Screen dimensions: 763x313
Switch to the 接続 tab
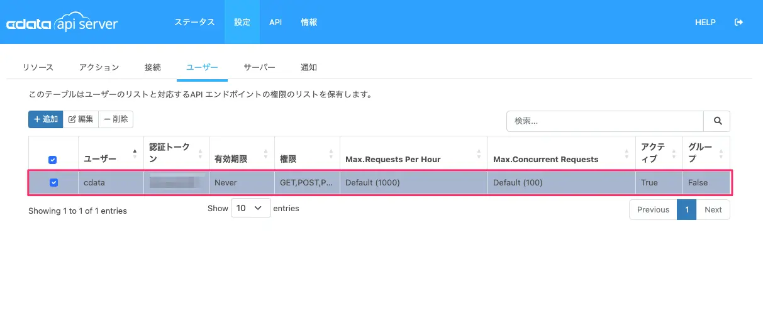152,67
